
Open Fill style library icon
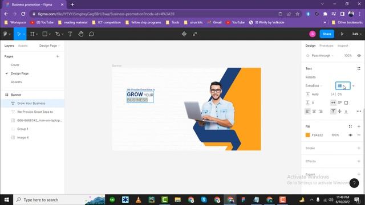click(350, 126)
